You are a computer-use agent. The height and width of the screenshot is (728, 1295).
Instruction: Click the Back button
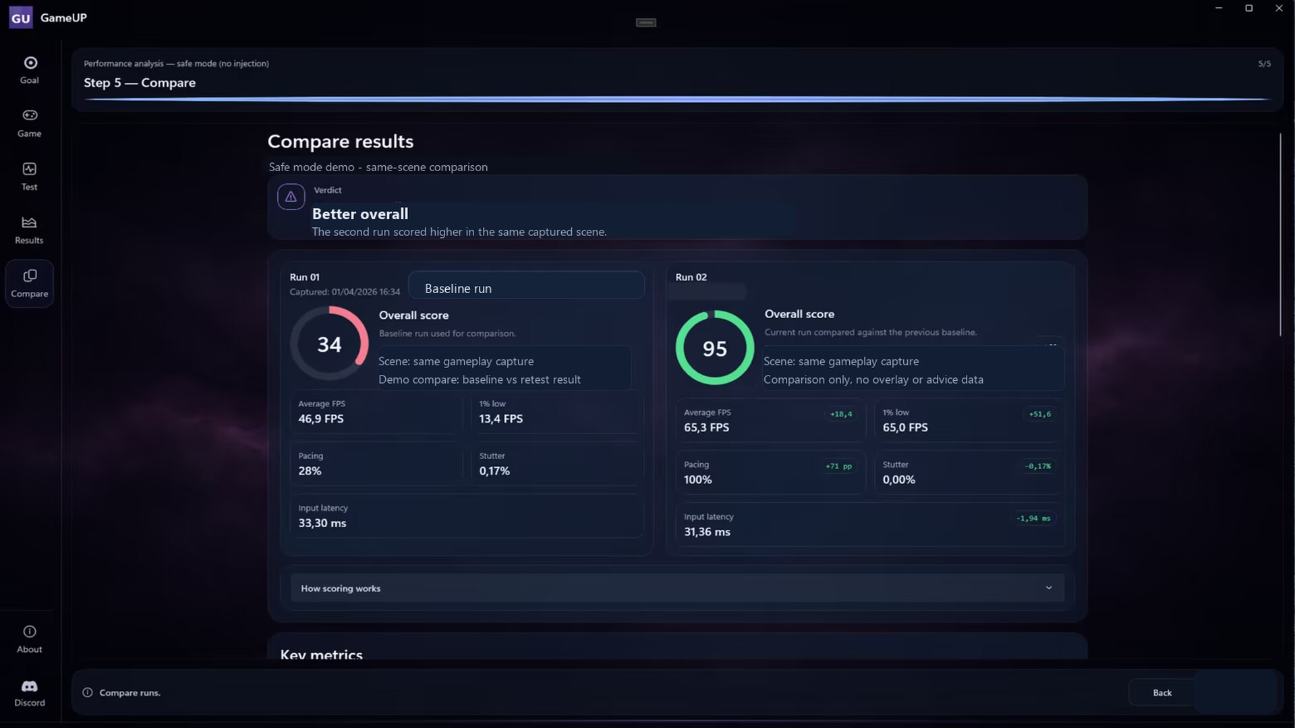1161,692
